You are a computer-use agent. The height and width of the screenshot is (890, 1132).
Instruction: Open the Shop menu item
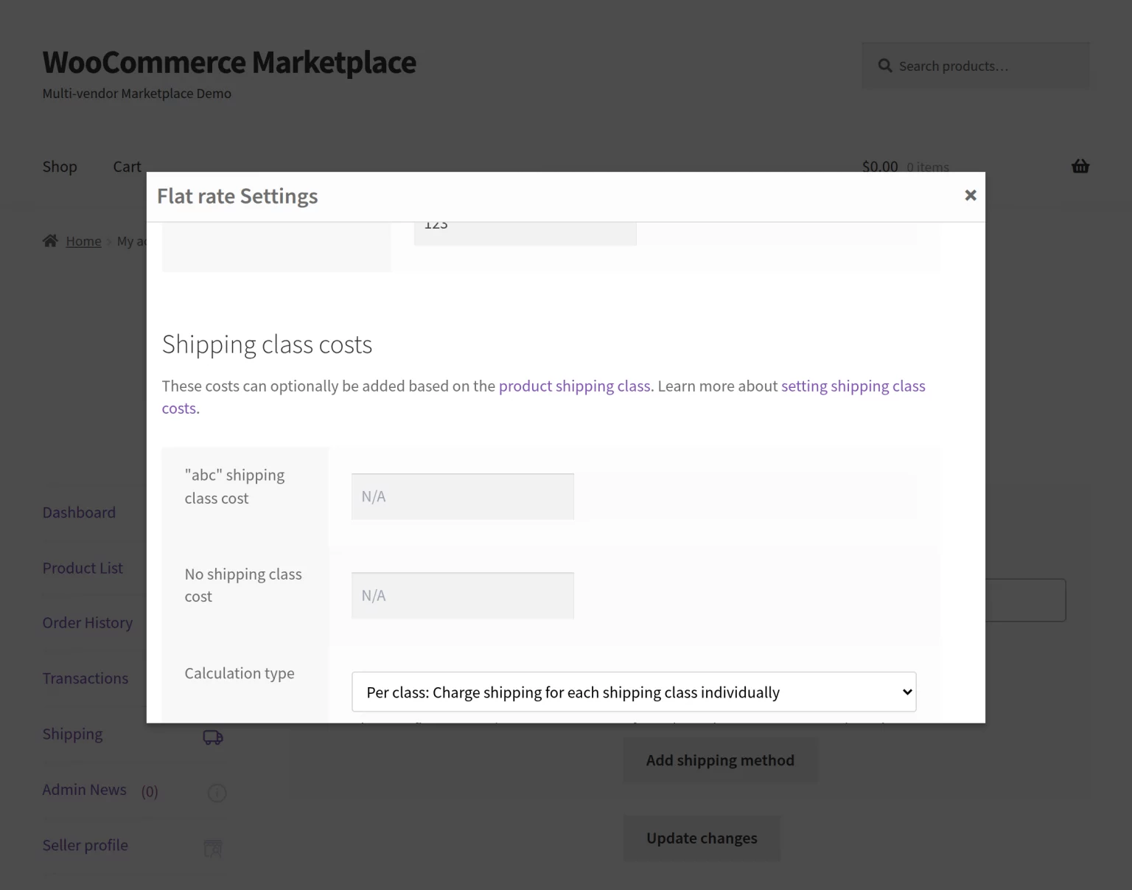click(x=60, y=166)
